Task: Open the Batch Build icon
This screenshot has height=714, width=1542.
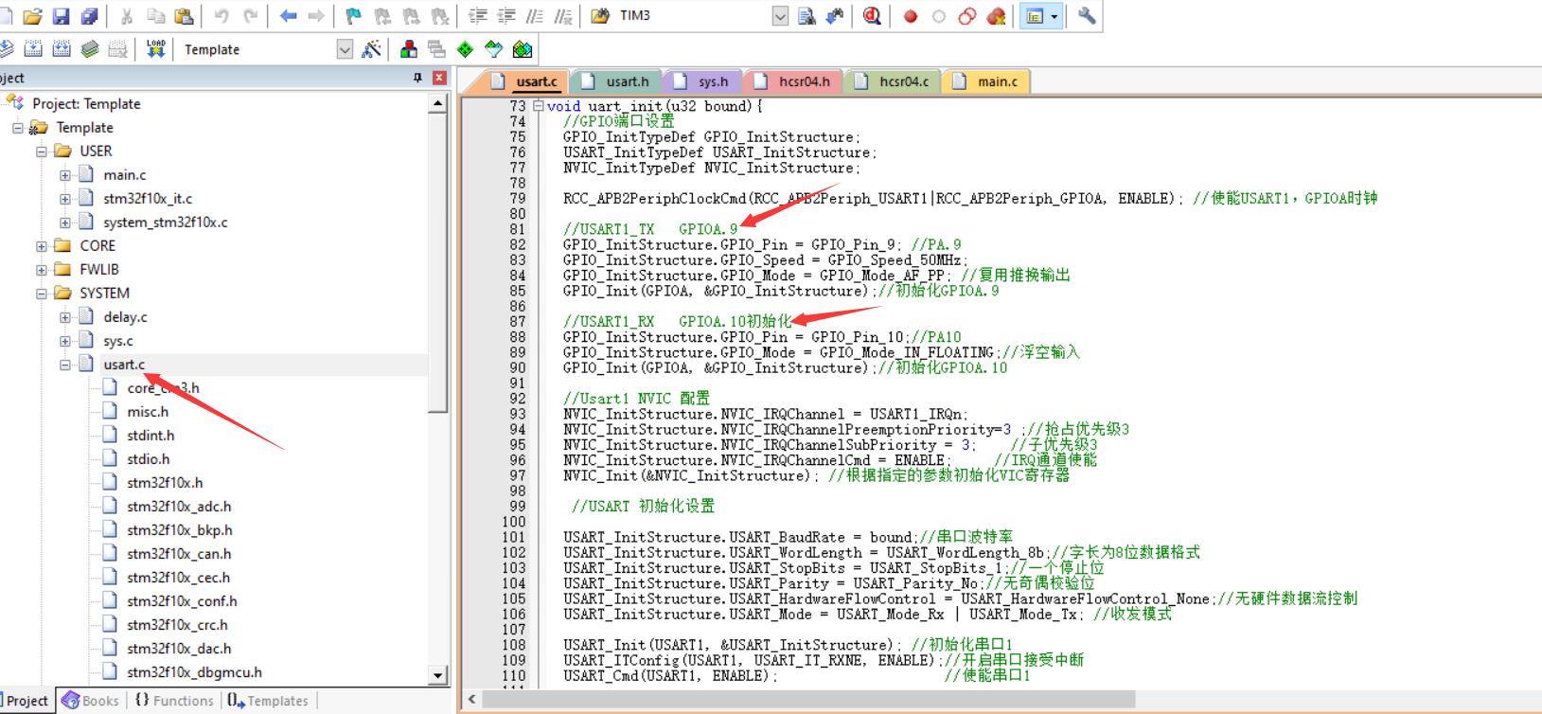Action: [x=90, y=49]
